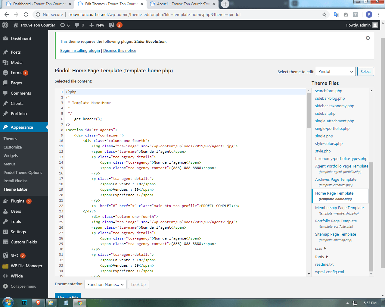This screenshot has height=307, width=385.
Task: Click the Posts pin icon in the sidebar
Action: point(5,52)
